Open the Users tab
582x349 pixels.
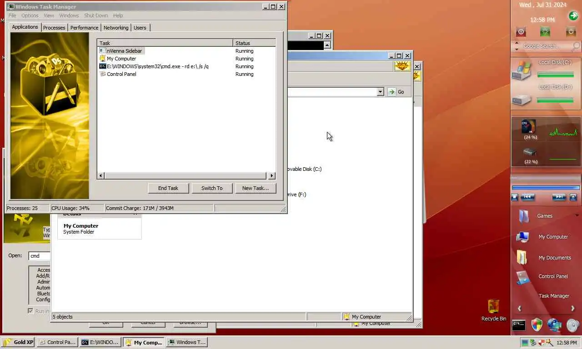point(140,28)
